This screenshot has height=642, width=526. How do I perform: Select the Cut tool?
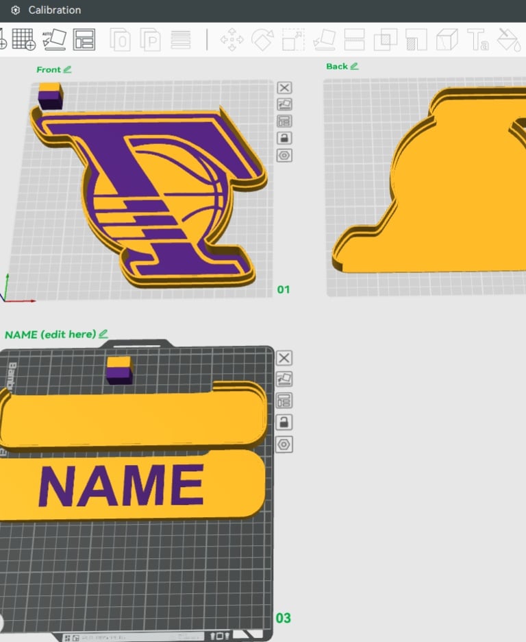click(x=354, y=40)
